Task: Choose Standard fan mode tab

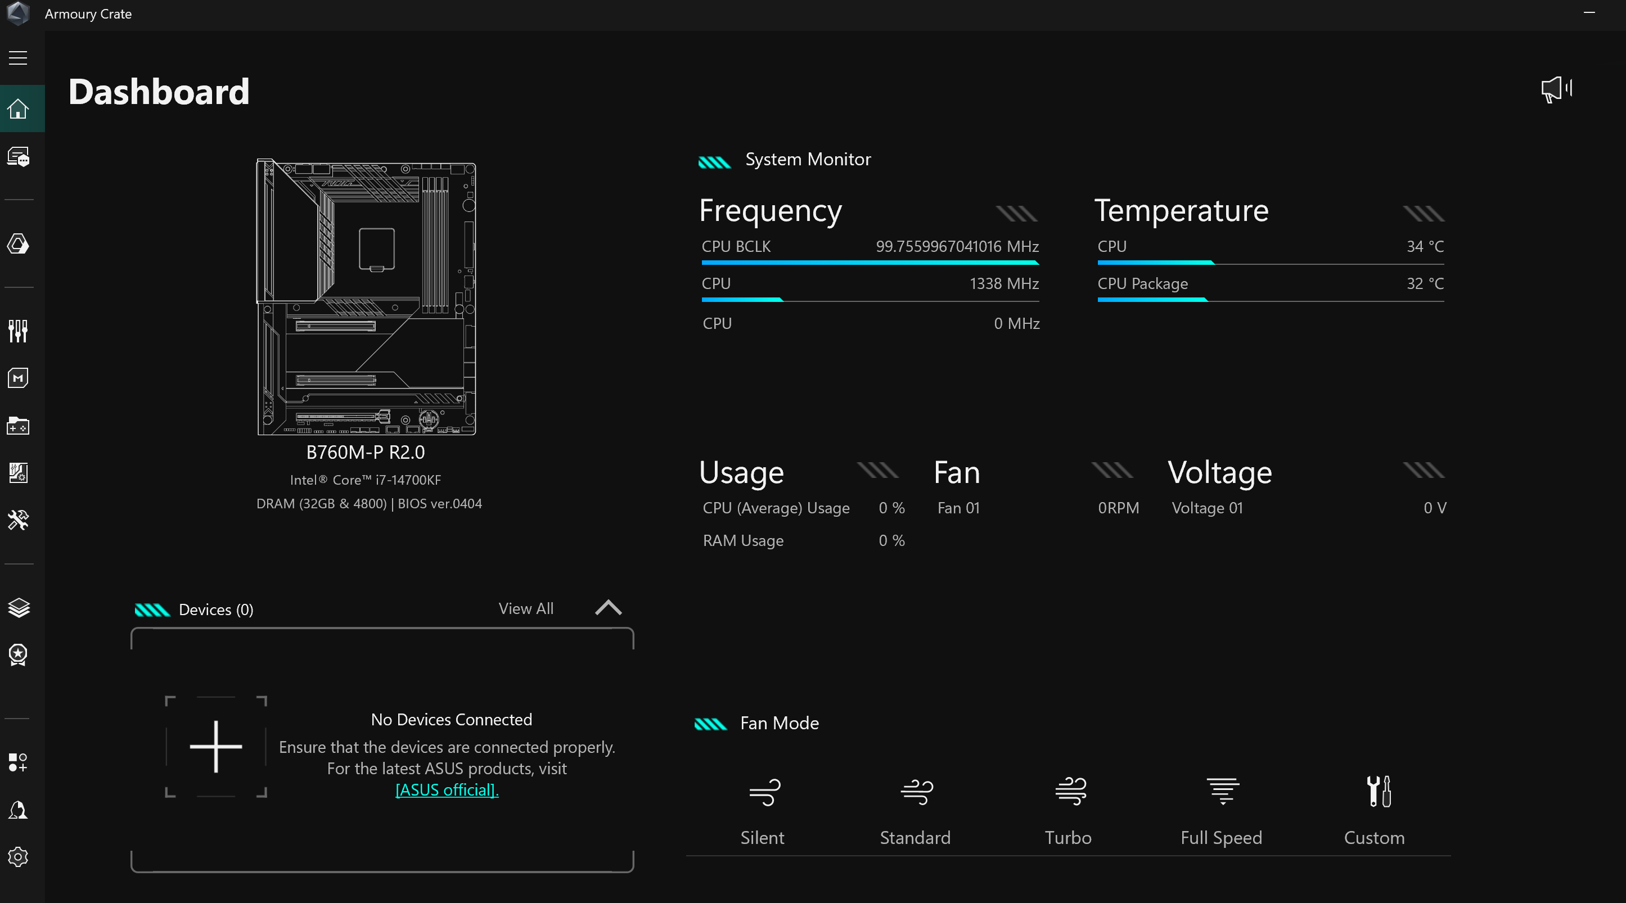Action: click(915, 811)
